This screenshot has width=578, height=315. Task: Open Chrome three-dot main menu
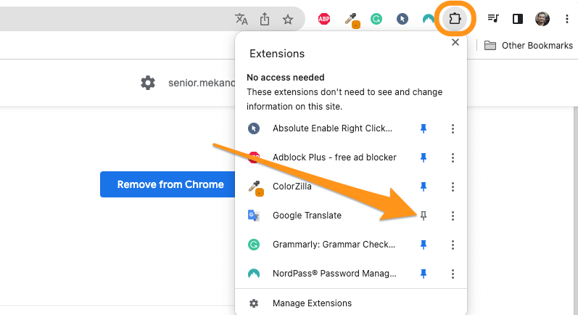tap(567, 19)
